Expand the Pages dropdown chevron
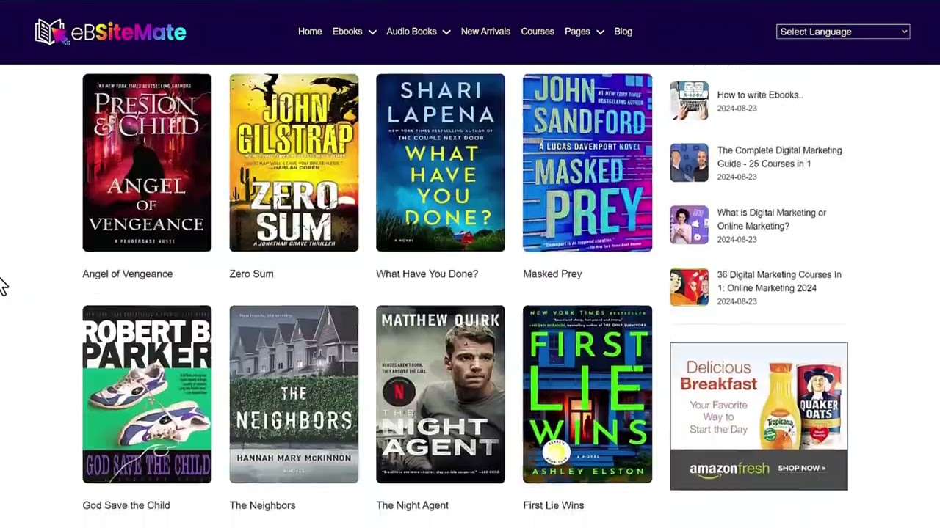The height and width of the screenshot is (528, 940). pos(600,32)
